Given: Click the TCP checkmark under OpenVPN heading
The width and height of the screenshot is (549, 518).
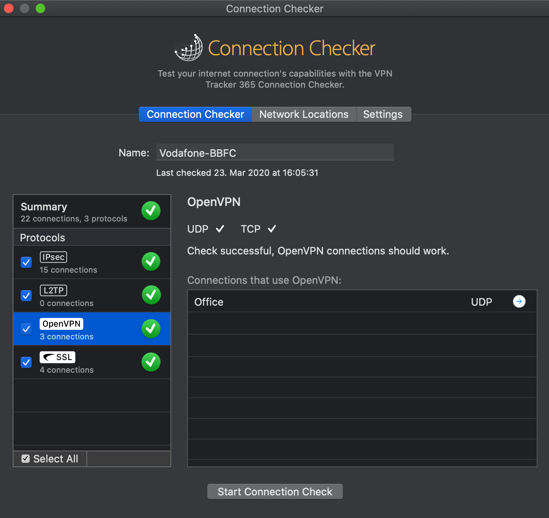Looking at the screenshot, I should [x=272, y=229].
